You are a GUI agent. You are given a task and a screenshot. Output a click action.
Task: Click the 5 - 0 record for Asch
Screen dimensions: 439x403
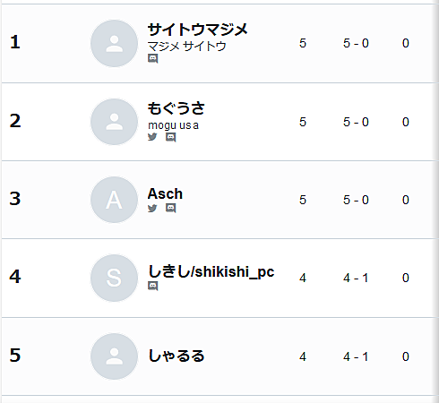[356, 200]
